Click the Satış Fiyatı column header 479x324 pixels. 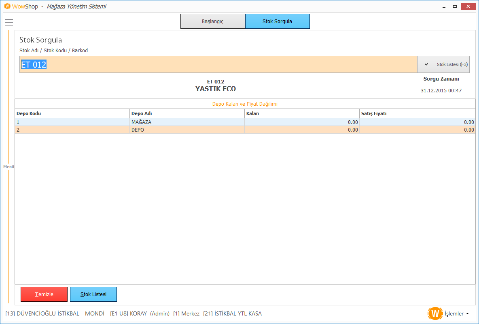click(x=417, y=113)
